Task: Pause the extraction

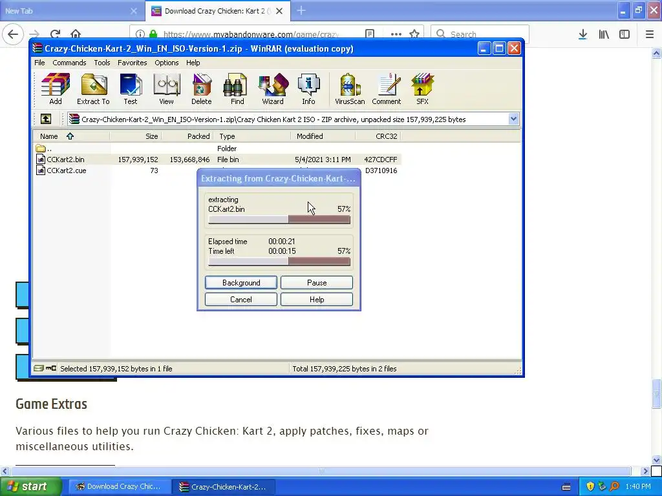Action: tap(317, 283)
